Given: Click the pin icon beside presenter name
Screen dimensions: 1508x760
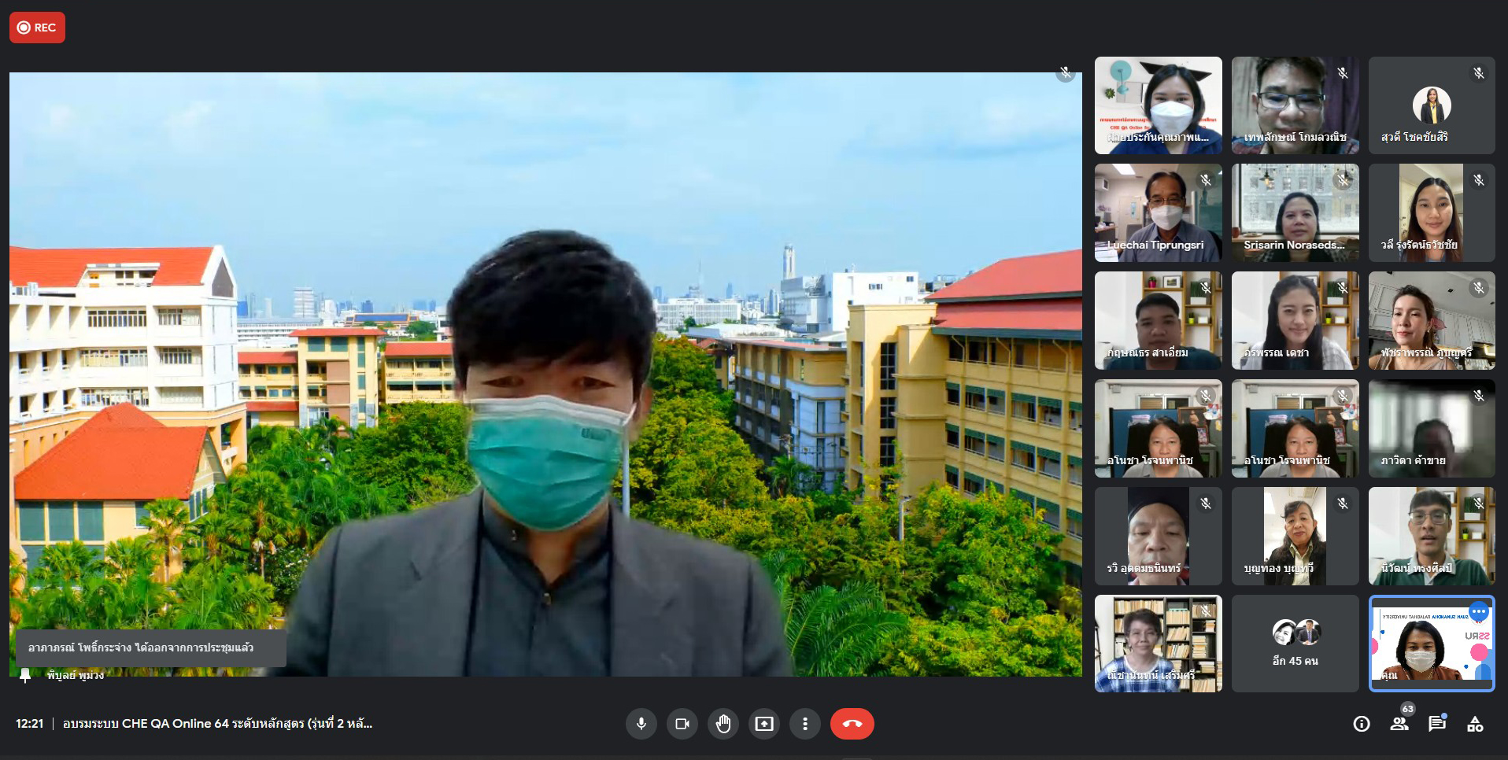Looking at the screenshot, I should coord(25,675).
